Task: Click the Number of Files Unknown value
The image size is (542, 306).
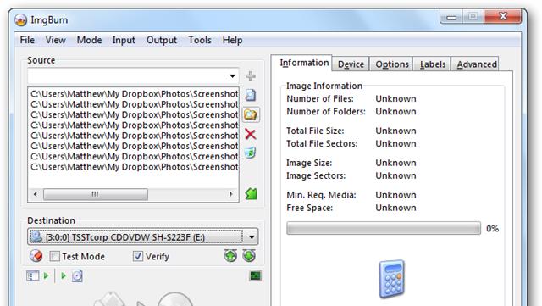Action: click(395, 98)
